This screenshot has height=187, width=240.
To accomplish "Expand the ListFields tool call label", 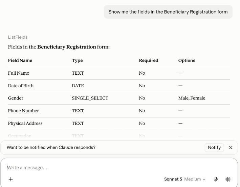I will click(18, 37).
